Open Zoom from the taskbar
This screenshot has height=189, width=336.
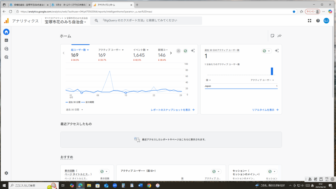[x=115, y=186]
